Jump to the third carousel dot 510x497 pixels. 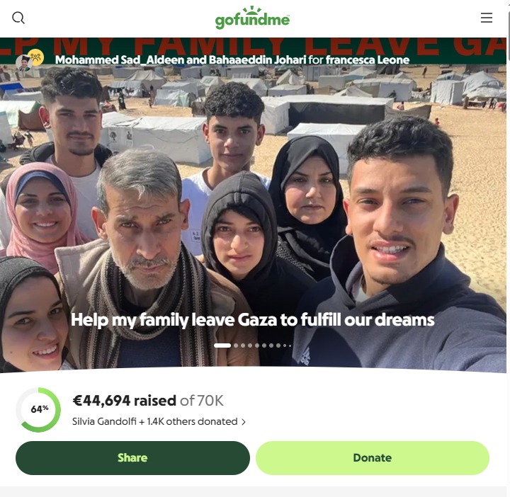pos(243,345)
